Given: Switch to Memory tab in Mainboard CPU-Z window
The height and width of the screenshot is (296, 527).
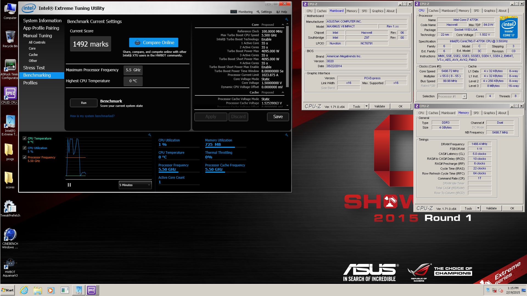Looking at the screenshot, I should [352, 11].
